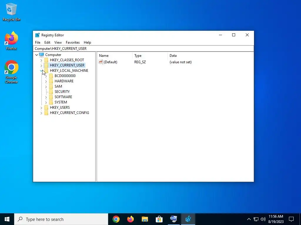Select the (Default) value name
Viewport: 301px width, 225px height.
[111, 62]
